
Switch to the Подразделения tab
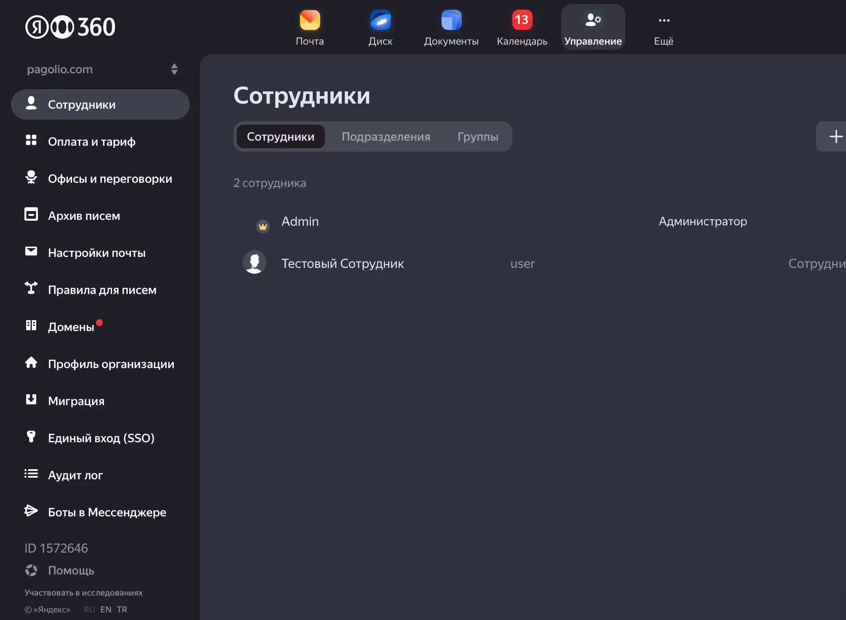[x=386, y=136]
